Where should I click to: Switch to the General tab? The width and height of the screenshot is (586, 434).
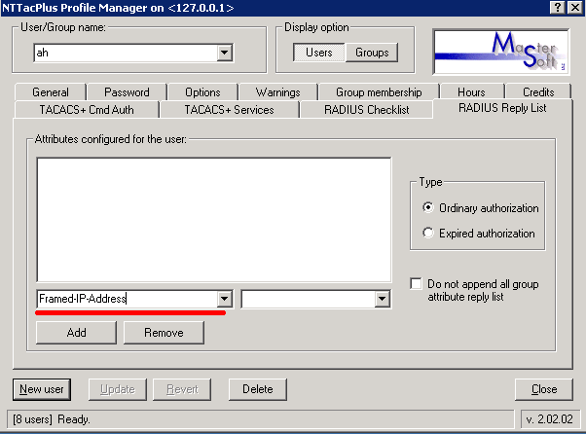pyautogui.click(x=51, y=92)
